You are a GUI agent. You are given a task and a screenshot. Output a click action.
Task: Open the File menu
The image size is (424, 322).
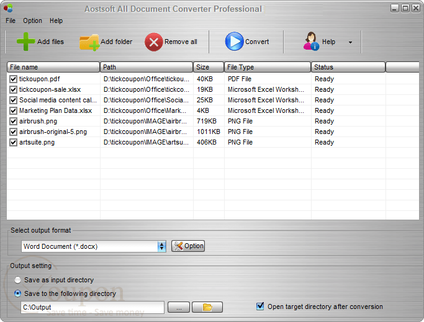click(11, 20)
